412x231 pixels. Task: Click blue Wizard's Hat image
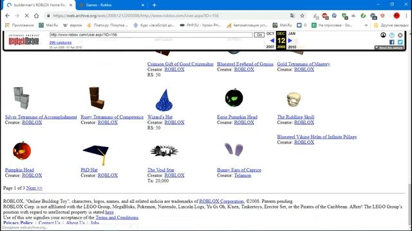[164, 100]
